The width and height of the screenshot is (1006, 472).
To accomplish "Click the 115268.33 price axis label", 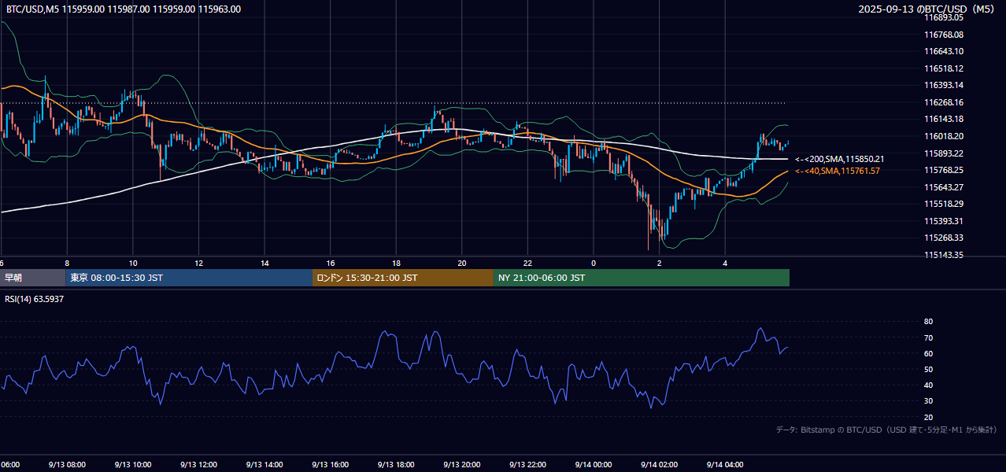I will [944, 238].
